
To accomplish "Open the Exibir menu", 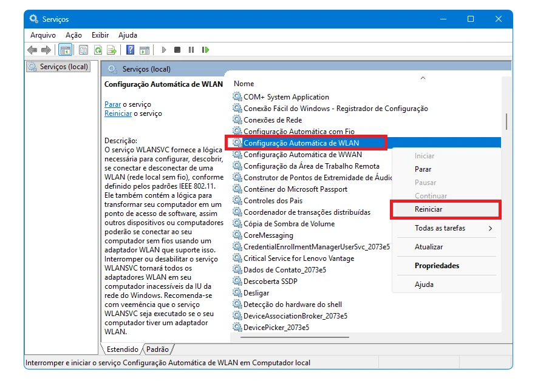I will coord(100,35).
